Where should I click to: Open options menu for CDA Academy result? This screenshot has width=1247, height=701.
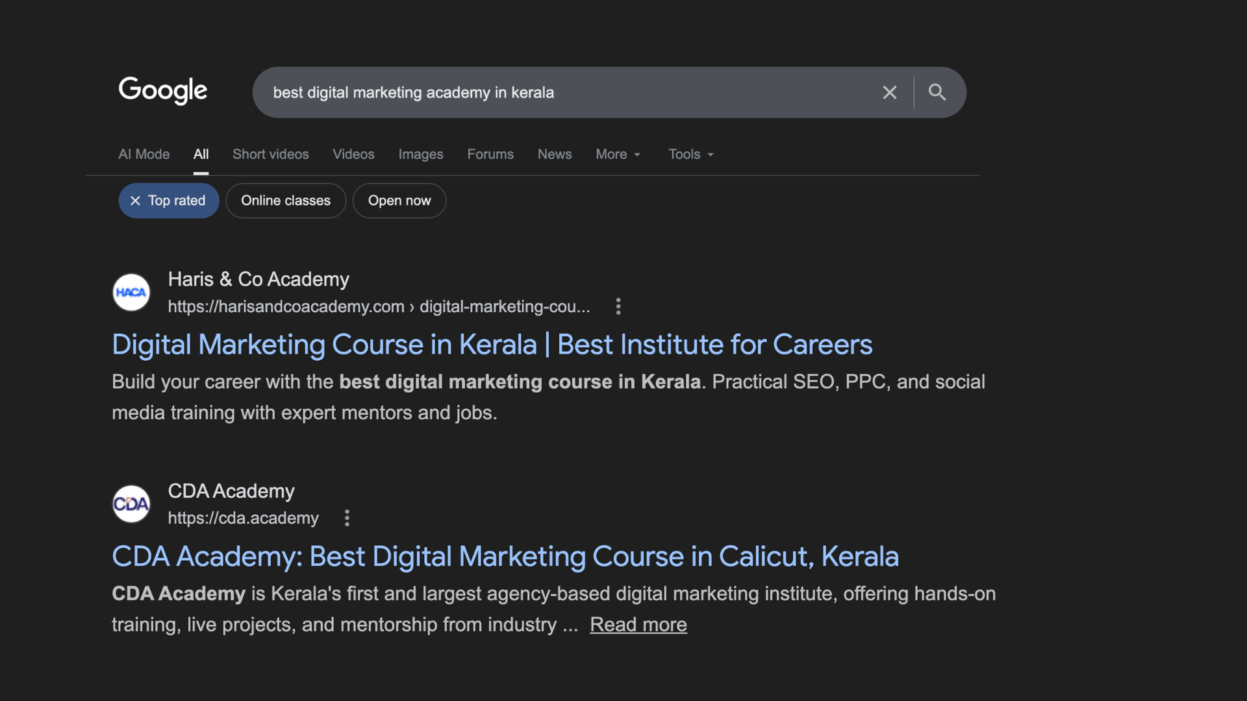point(347,518)
